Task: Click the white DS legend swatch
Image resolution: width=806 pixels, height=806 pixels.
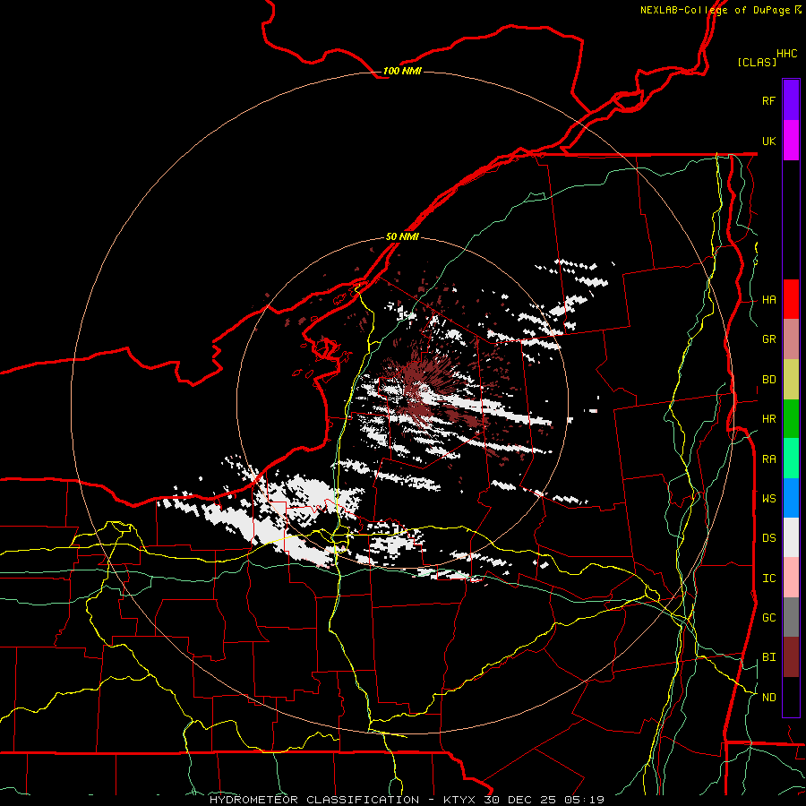Action: pyautogui.click(x=791, y=537)
